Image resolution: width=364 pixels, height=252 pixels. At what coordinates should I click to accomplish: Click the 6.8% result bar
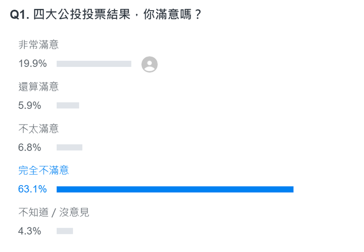coord(69,147)
